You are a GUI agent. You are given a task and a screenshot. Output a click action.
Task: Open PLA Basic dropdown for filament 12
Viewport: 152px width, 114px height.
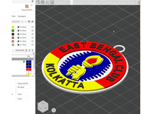click(23, 45)
